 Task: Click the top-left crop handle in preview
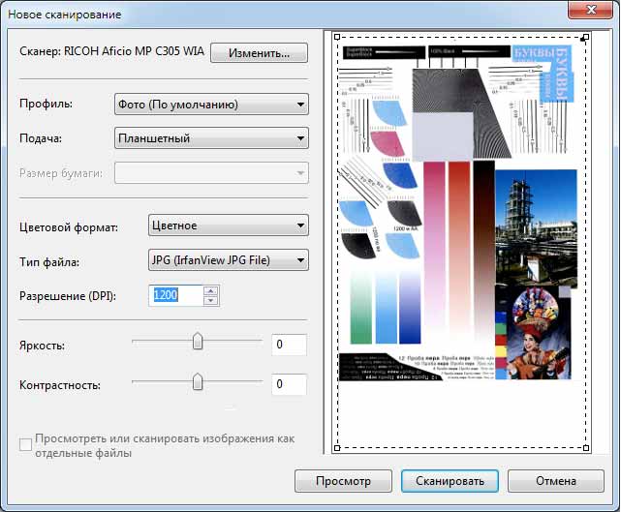tap(337, 37)
